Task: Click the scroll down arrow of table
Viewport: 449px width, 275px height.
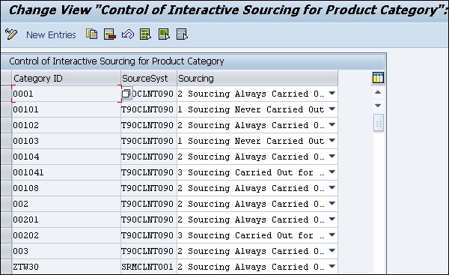Action: tap(378, 106)
